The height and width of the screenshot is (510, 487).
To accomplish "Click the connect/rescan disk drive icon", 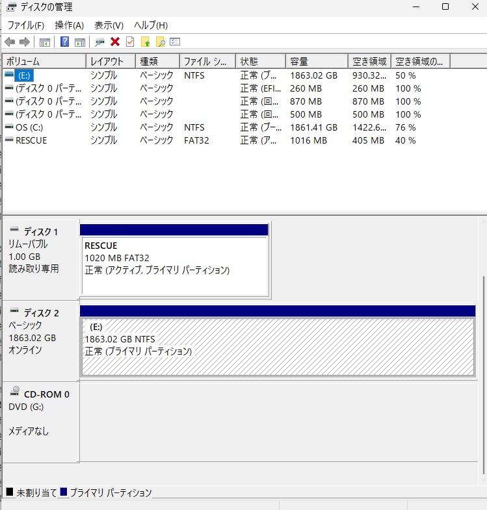I will [x=99, y=42].
